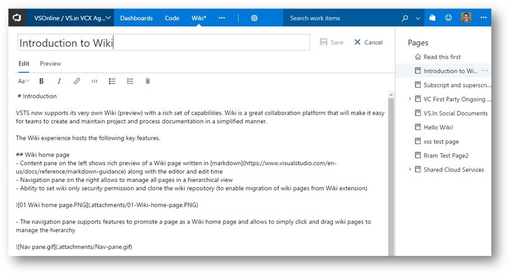
Task: Click the editor vertical scrollbar
Action: point(391,176)
